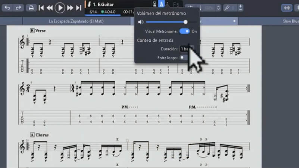Jump to the last bar

pos(78,8)
